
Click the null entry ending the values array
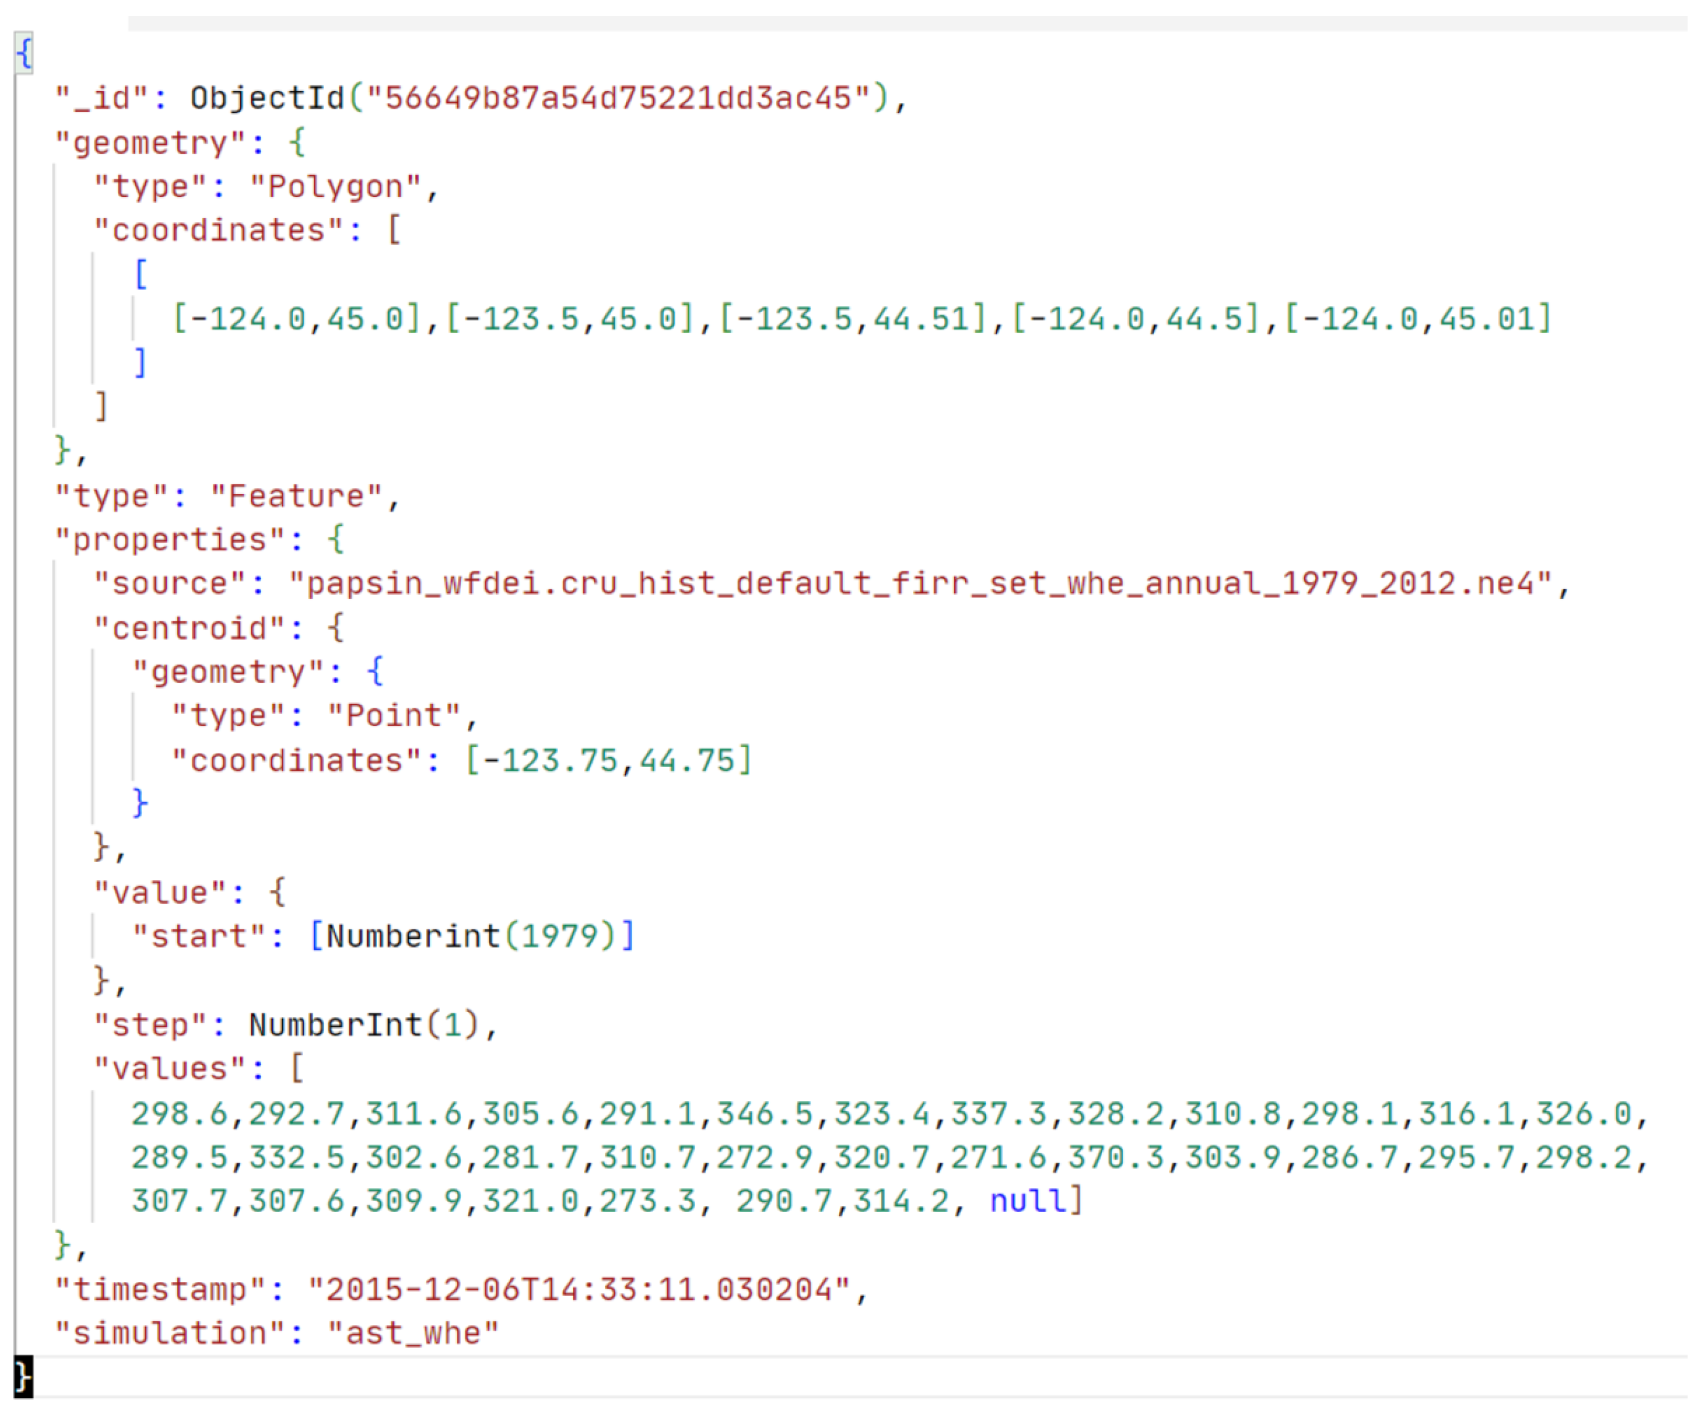click(1027, 1201)
